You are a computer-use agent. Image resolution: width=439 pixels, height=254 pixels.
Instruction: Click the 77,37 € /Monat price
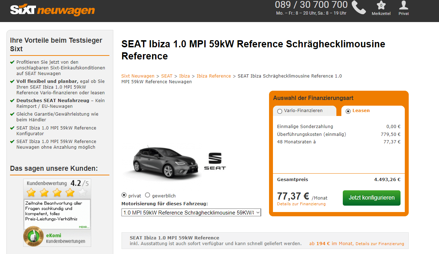pyautogui.click(x=302, y=196)
